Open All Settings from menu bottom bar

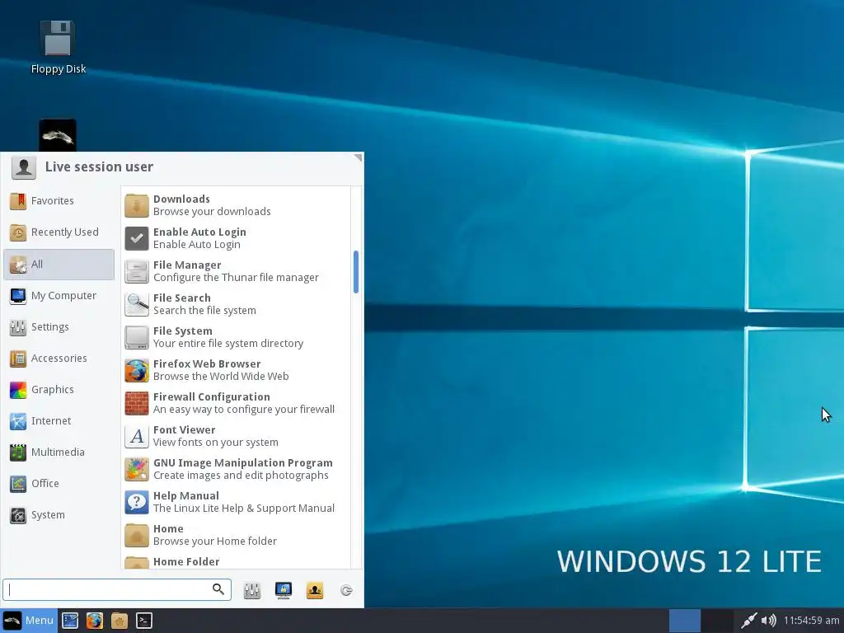coord(252,590)
